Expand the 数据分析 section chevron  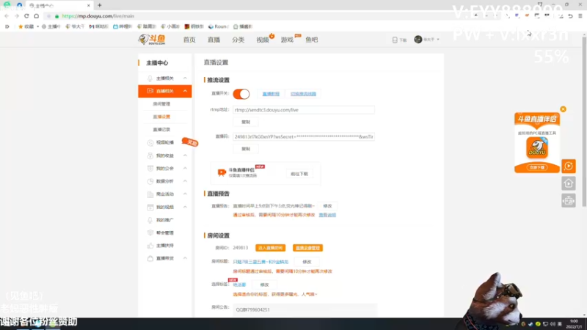[185, 181]
